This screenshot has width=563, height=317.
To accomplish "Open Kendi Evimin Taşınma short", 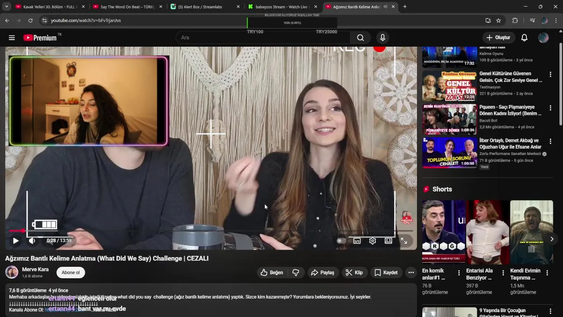I will coord(532,232).
